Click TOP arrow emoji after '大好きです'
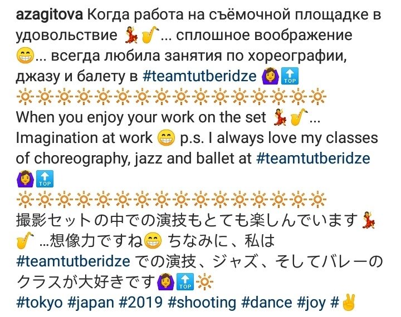The width and height of the screenshot is (401, 317). coord(185,282)
